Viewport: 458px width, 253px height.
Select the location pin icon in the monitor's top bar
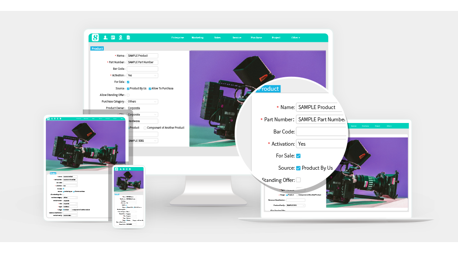[x=120, y=38]
